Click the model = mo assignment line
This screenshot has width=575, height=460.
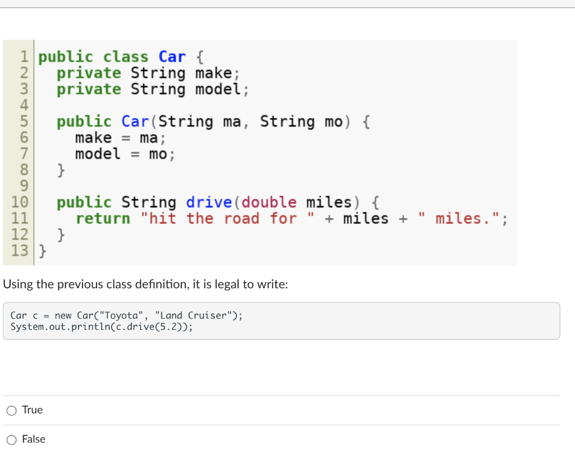(121, 154)
